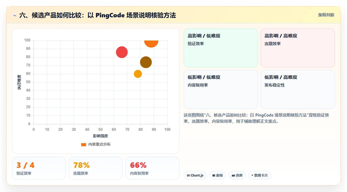Click the 表格 tag chip

click(x=217, y=175)
